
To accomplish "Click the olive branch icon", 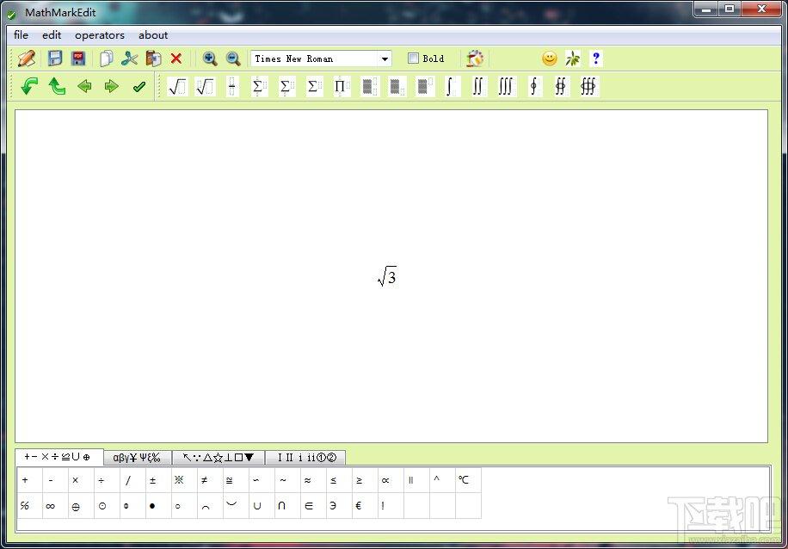I will [572, 59].
